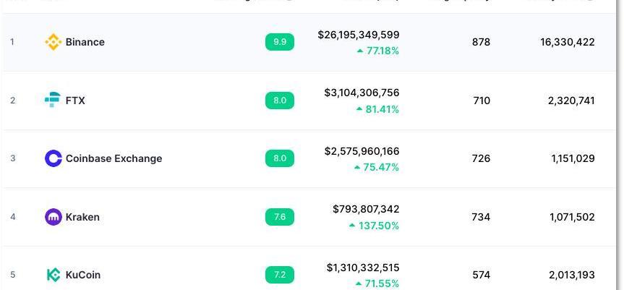Open the Binance exchange name link
The width and height of the screenshot is (624, 290).
click(x=85, y=42)
